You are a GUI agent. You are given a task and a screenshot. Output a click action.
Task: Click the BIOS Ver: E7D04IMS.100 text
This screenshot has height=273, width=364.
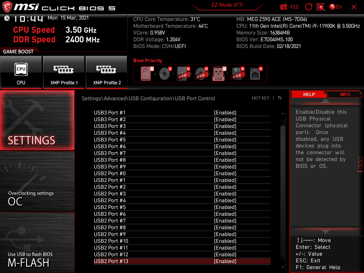[x=264, y=39]
